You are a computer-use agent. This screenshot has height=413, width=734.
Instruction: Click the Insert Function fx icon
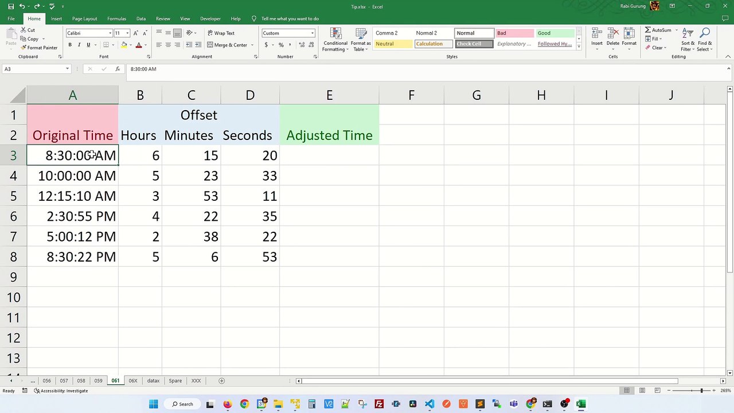tap(118, 69)
